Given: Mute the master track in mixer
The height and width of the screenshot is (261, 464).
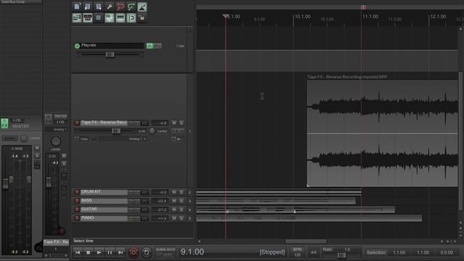Looking at the screenshot, I should [x=37, y=148].
